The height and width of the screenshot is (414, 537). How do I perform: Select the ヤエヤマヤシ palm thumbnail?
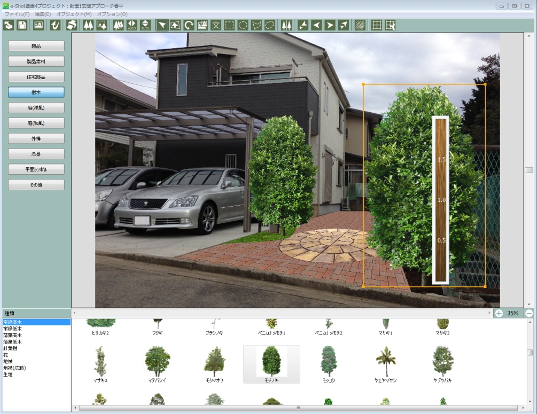pyautogui.click(x=386, y=364)
